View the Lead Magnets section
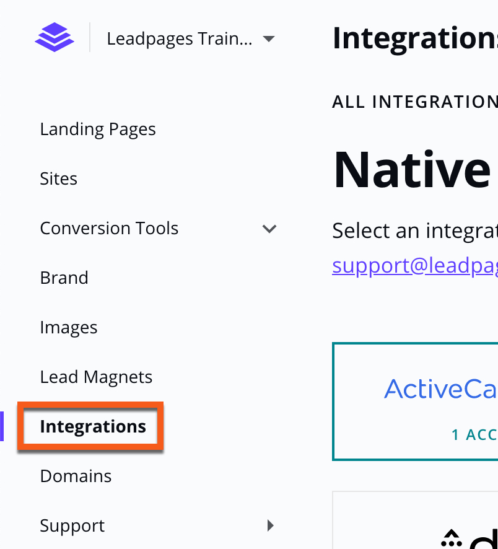The height and width of the screenshot is (549, 498). point(96,377)
